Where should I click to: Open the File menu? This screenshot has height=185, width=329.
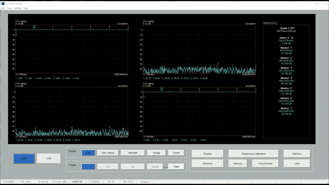point(3,8)
